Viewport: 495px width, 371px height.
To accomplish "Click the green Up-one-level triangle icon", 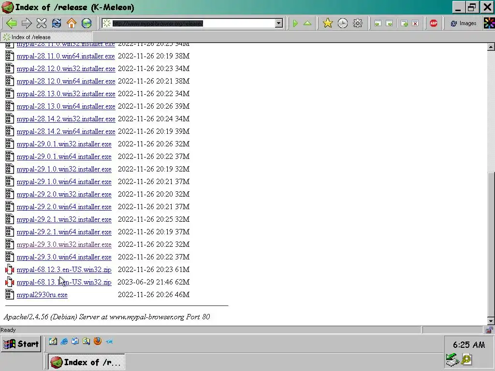I will [x=307, y=23].
